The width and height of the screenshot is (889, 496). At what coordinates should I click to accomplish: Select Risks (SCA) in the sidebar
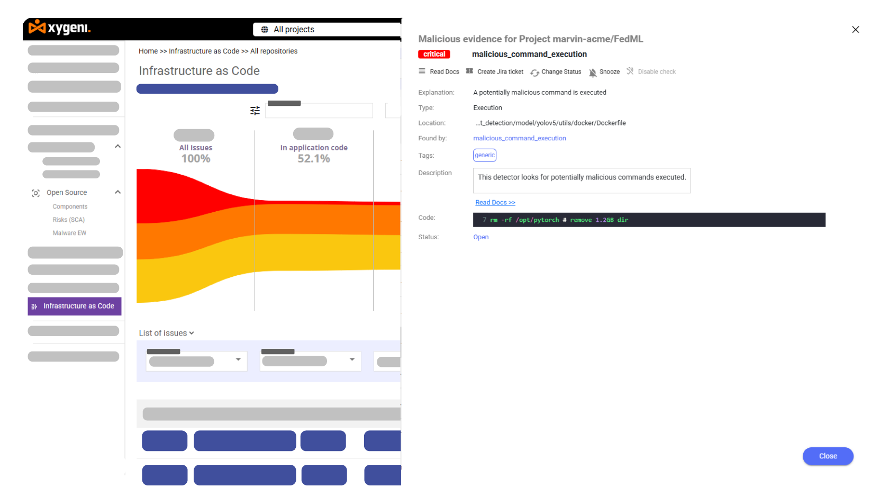69,220
